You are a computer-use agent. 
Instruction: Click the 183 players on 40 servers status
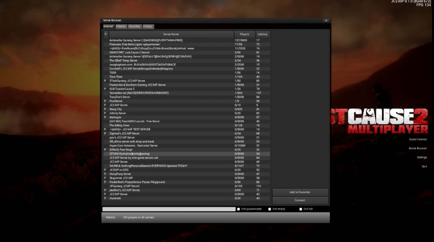pyautogui.click(x=138, y=217)
